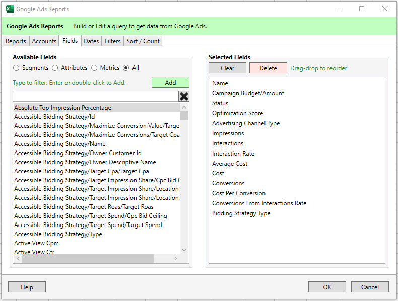Viewport: 398px width, 301px height.
Task: Click the vertical scrollbar thumb in available fields
Action: [184, 116]
